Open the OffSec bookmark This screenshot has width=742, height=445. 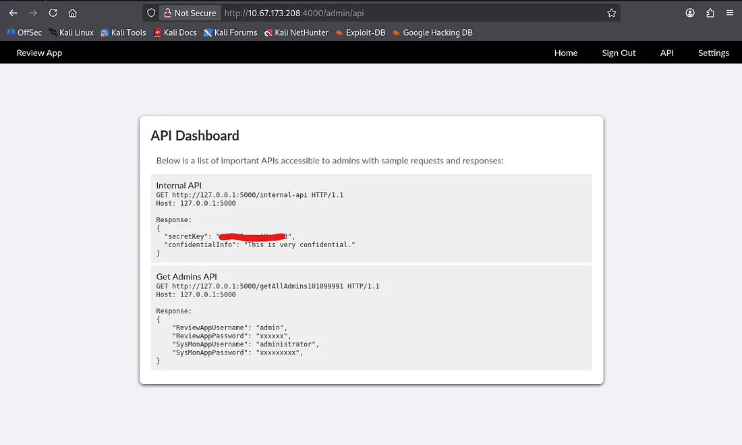tap(24, 32)
